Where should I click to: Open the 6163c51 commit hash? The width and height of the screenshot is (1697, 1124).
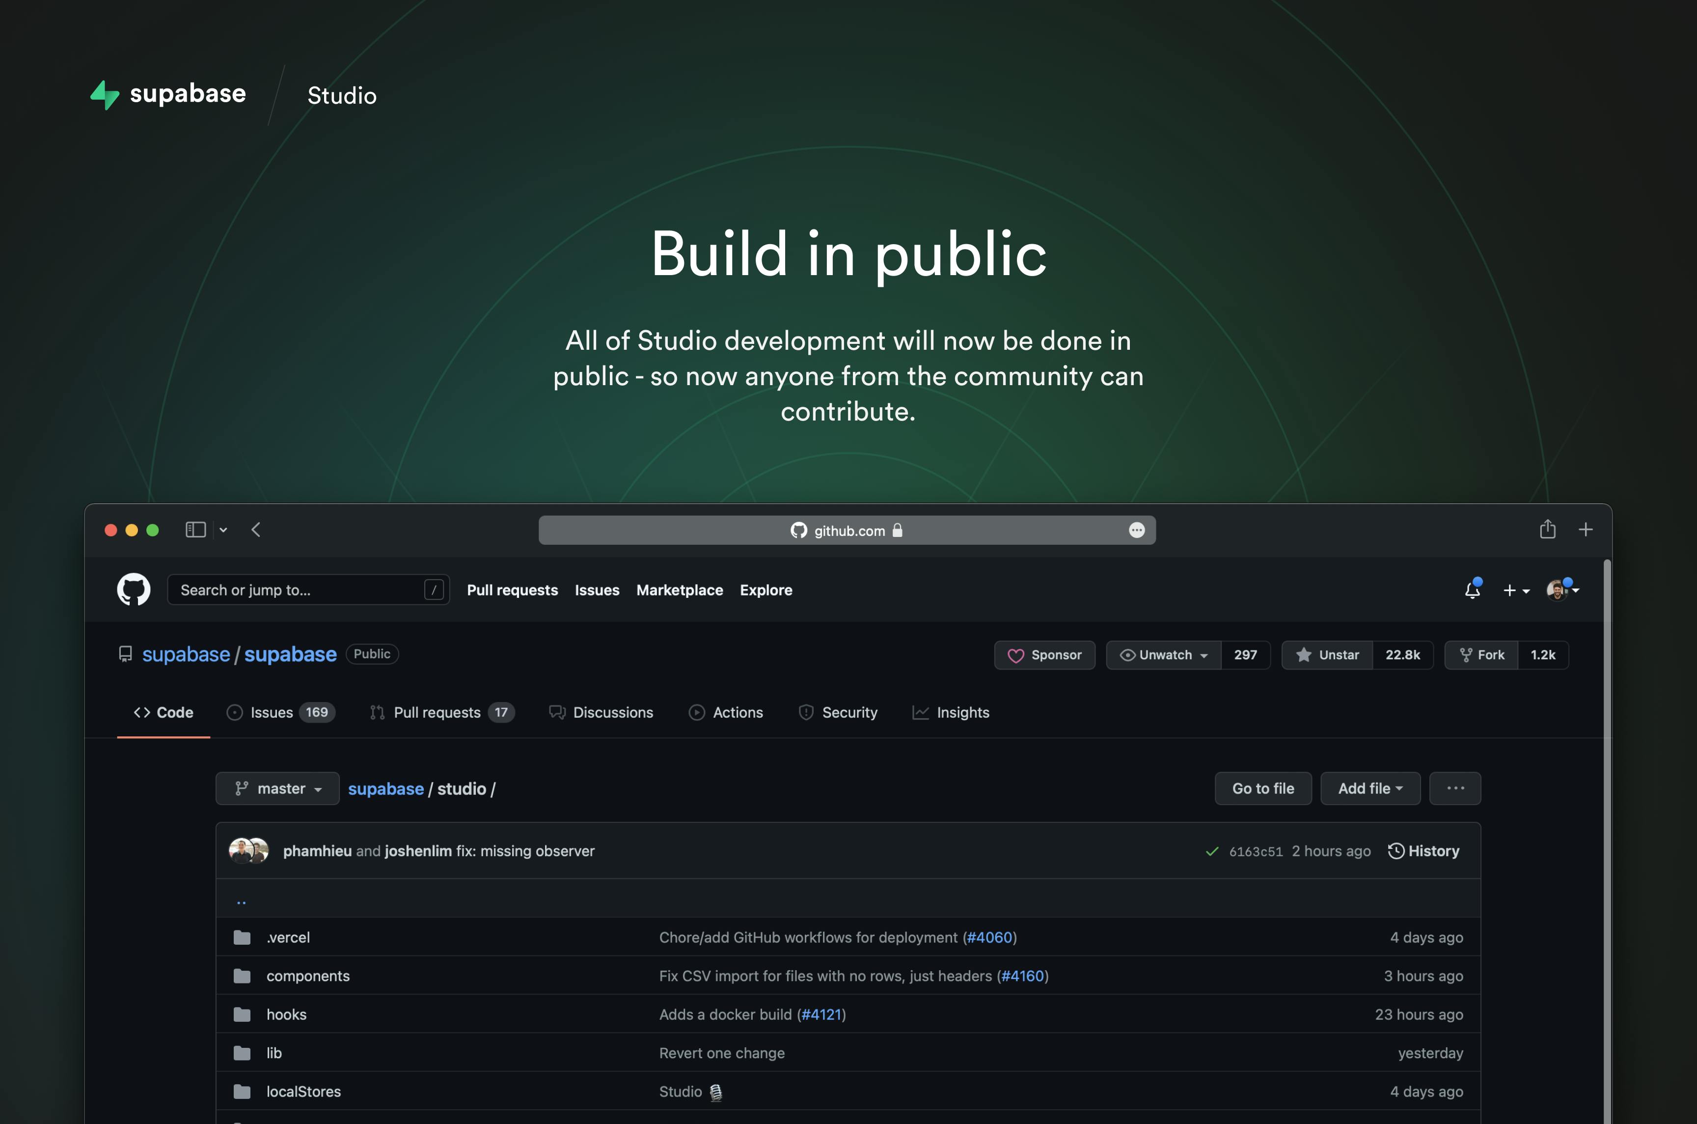click(1256, 852)
